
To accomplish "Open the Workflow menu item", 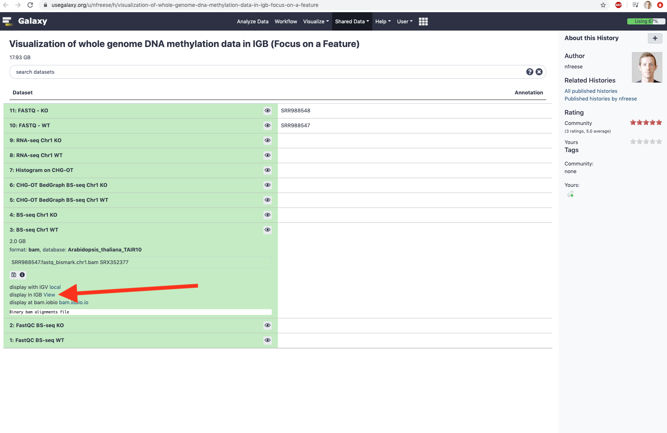I will pos(286,21).
